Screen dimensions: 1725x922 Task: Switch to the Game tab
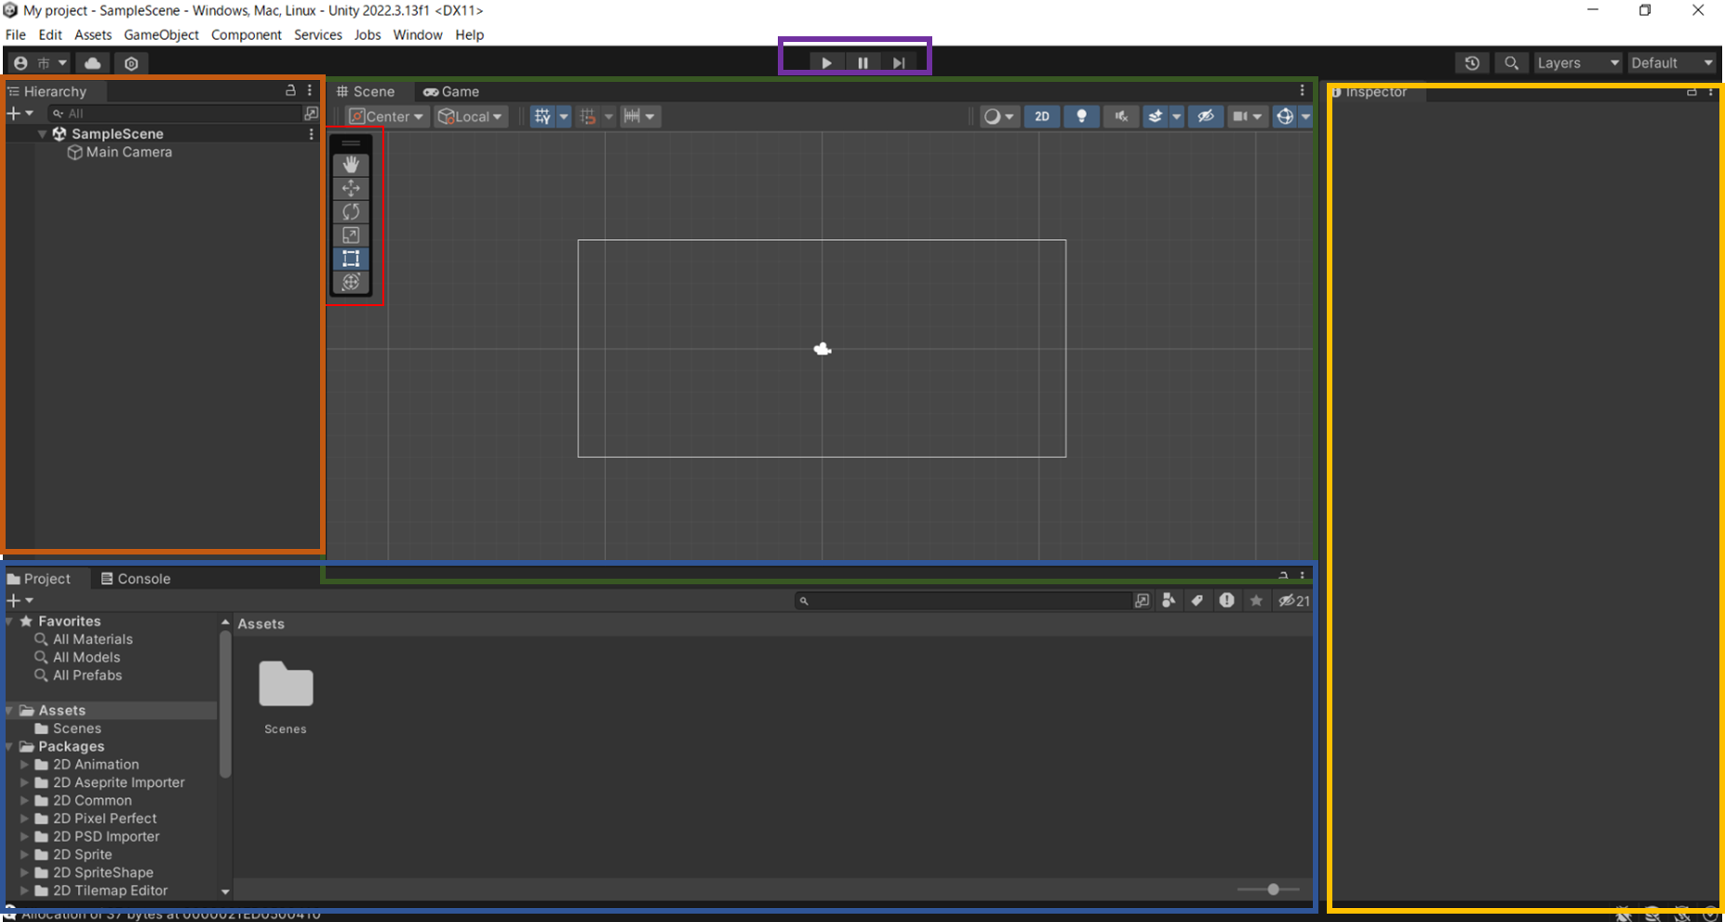click(451, 91)
